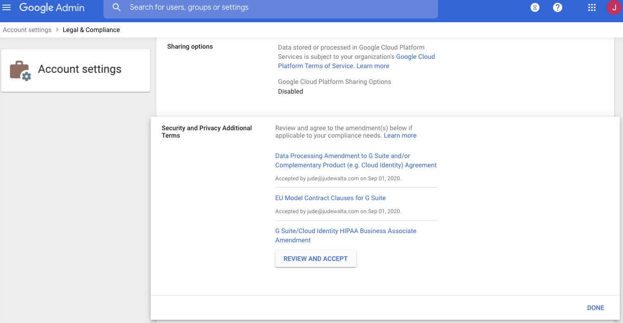Screen dimensions: 623x323
Task: Select the Sharing options heading
Action: coord(190,46)
